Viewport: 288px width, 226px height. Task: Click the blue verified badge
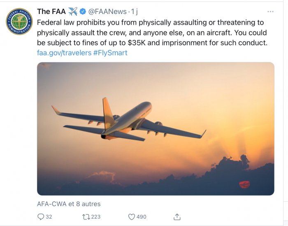pyautogui.click(x=83, y=12)
